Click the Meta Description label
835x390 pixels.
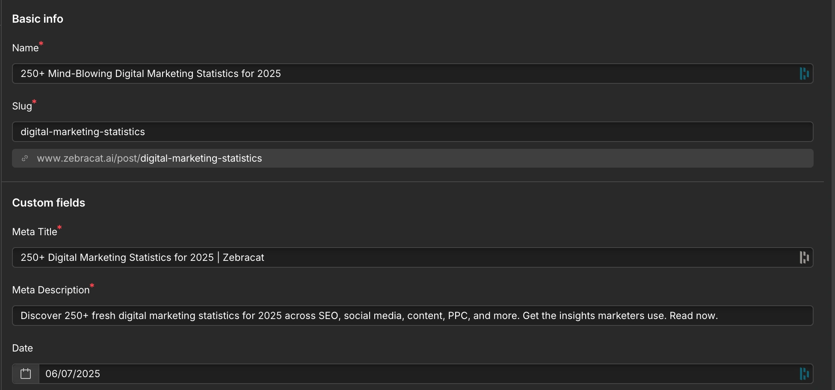pos(51,290)
